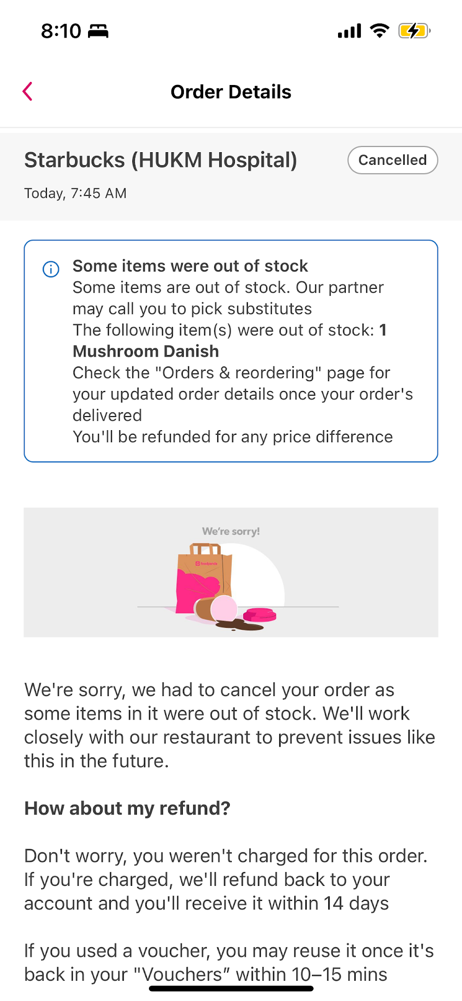Image resolution: width=462 pixels, height=1001 pixels.
Task: Tap the battery charging icon
Action: pos(414,31)
